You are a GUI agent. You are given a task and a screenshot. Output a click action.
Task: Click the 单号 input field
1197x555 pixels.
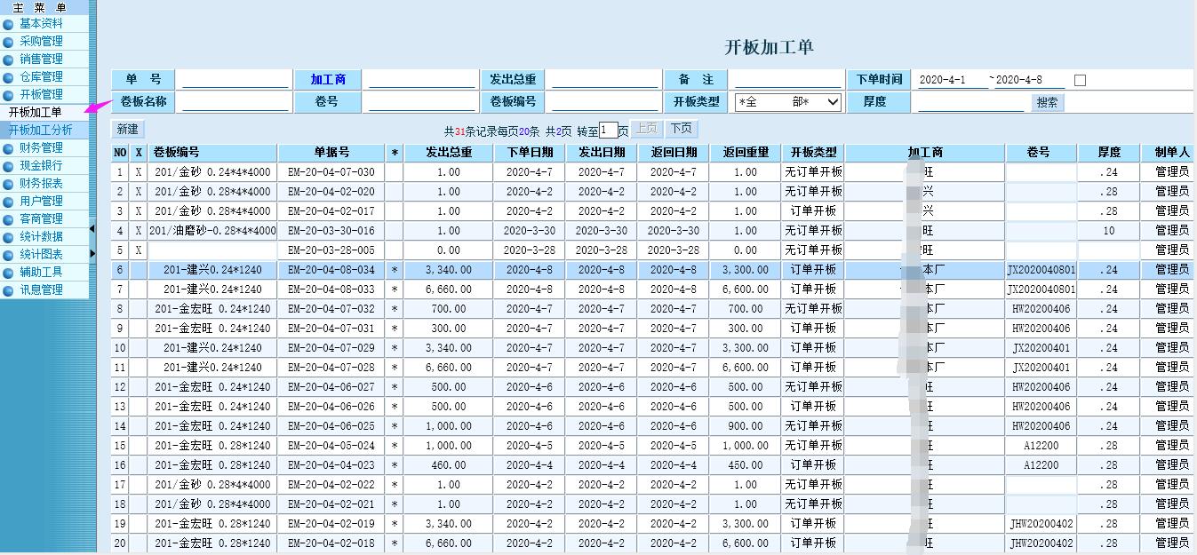(235, 80)
